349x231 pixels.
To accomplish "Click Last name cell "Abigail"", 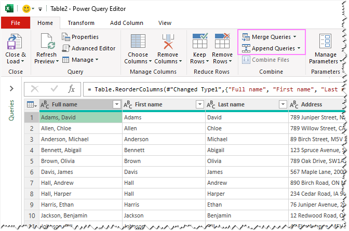I will (x=247, y=150).
